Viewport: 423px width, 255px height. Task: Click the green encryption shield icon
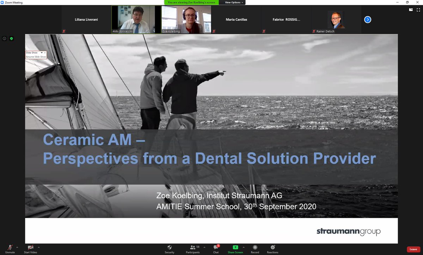11,39
